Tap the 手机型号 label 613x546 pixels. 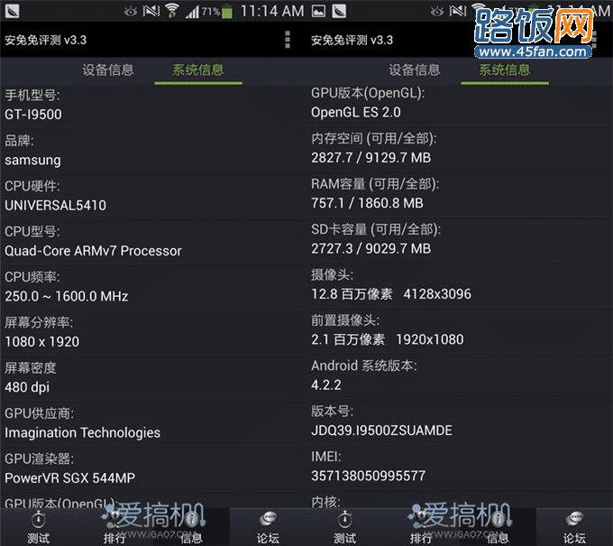(32, 95)
